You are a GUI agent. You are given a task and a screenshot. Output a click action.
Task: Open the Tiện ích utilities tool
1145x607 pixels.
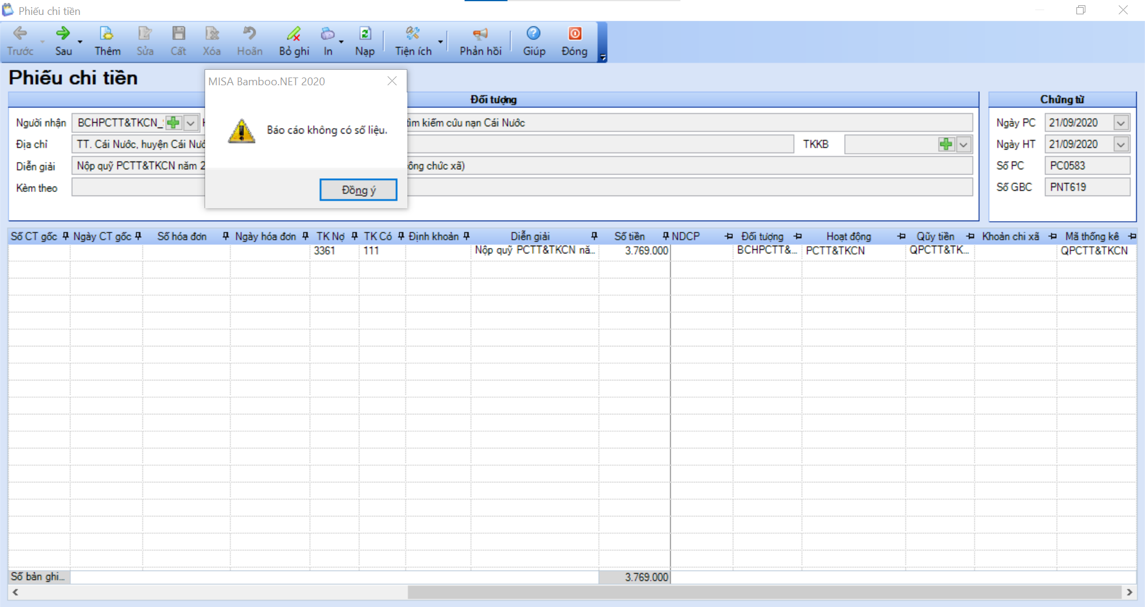413,41
